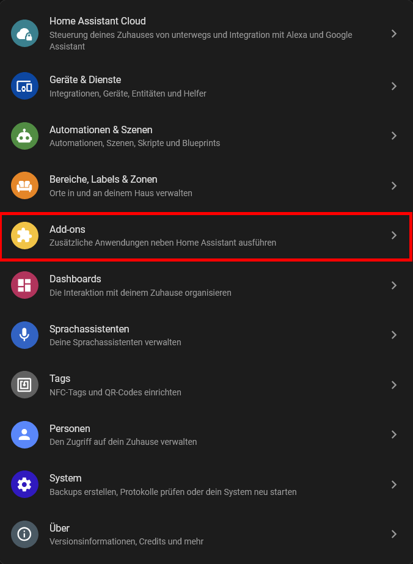Open the Dashboards menu entry
The width and height of the screenshot is (413, 564).
point(206,285)
